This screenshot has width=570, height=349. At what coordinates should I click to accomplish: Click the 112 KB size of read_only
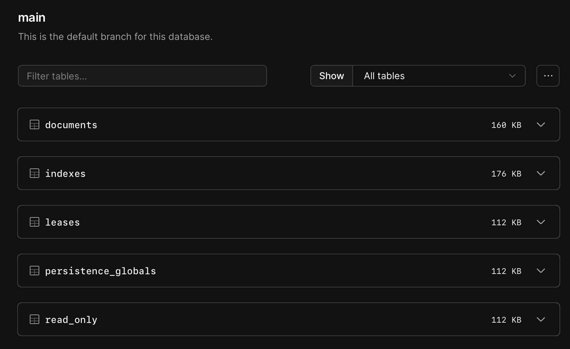(x=506, y=320)
